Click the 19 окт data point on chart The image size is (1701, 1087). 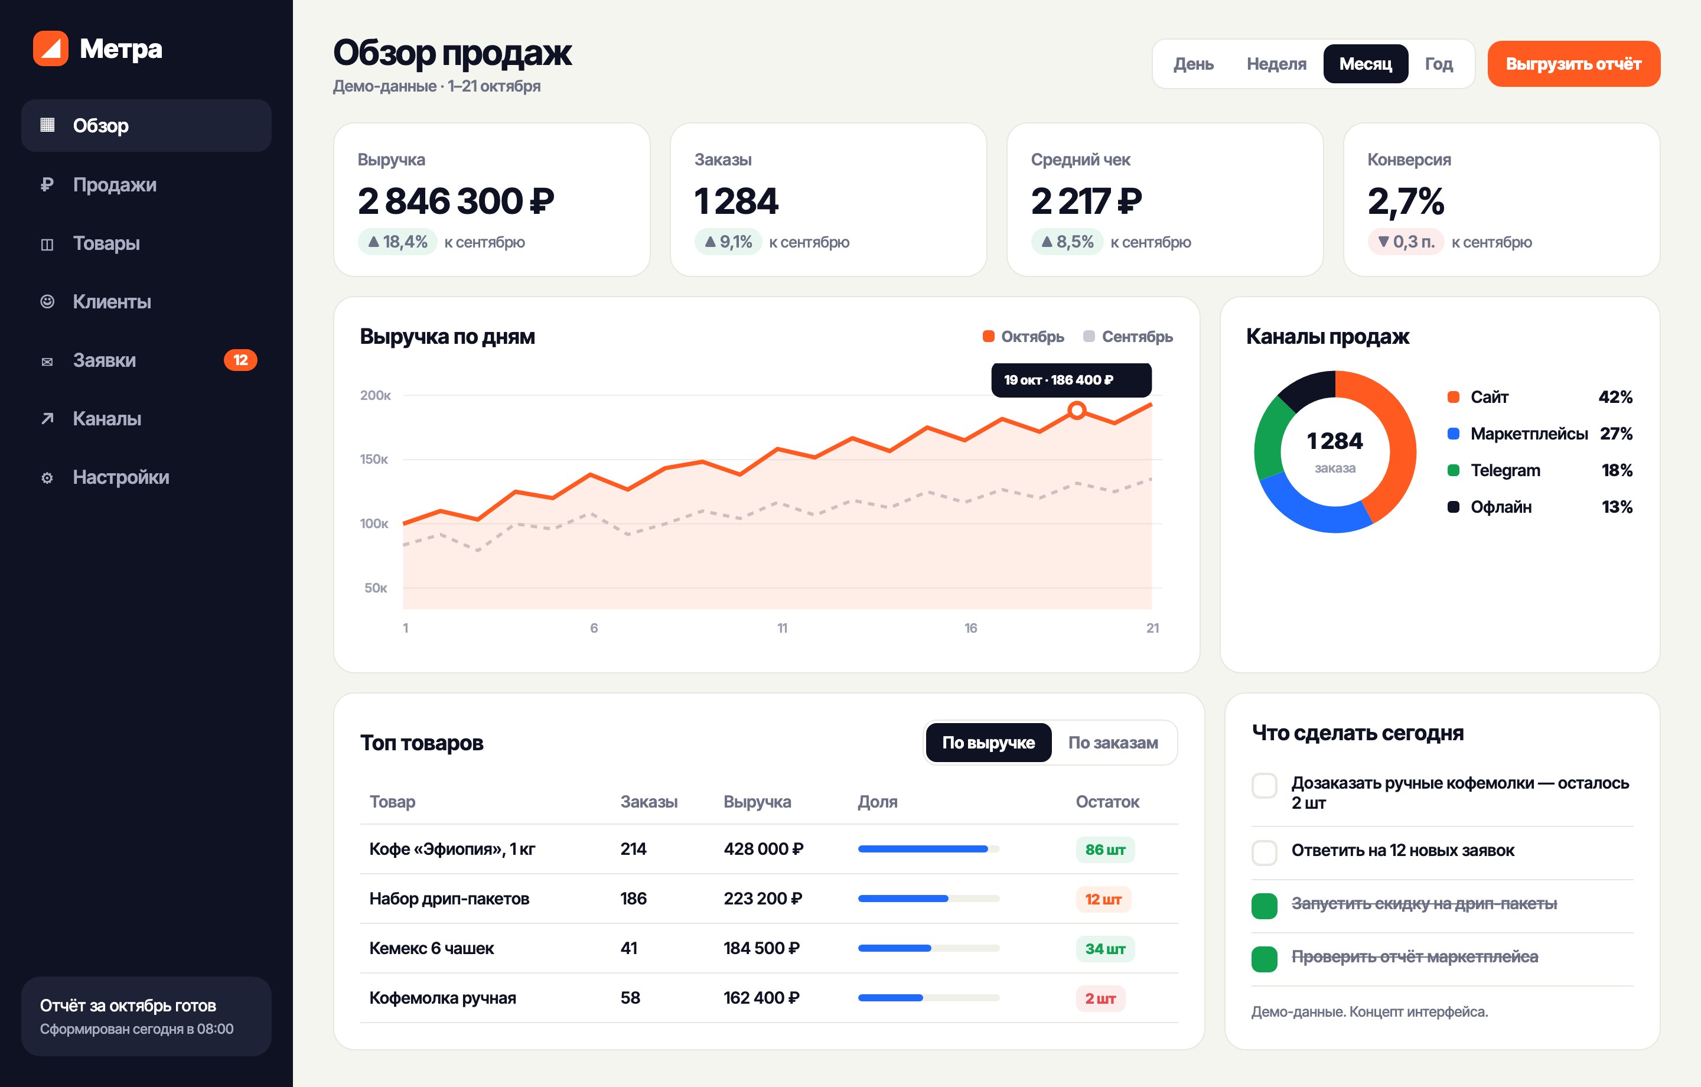pyautogui.click(x=1076, y=410)
